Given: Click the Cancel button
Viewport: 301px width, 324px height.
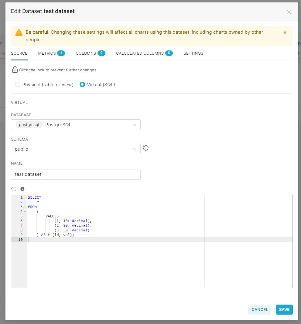Looking at the screenshot, I should point(259,309).
